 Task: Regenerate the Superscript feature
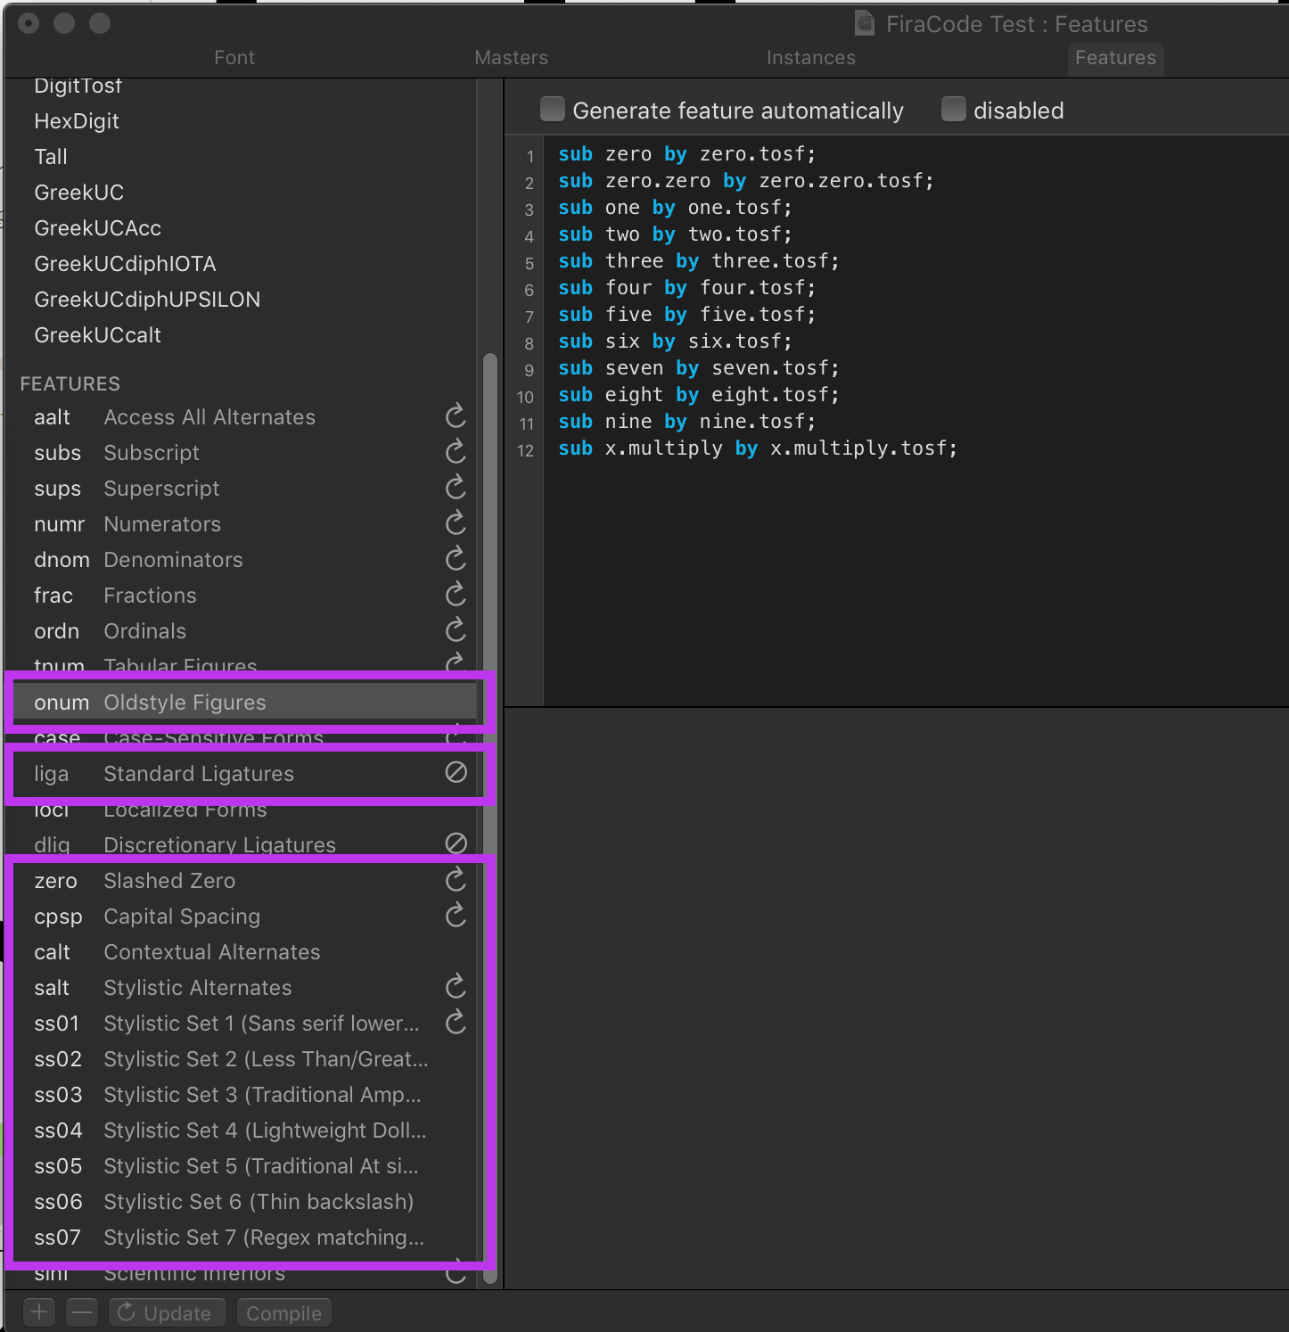point(456,488)
